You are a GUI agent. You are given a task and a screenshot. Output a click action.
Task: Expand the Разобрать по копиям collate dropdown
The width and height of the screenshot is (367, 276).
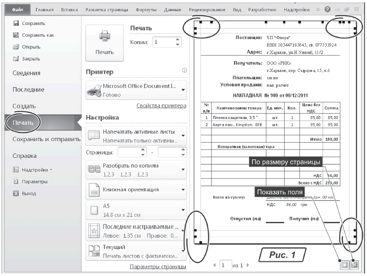(x=137, y=170)
